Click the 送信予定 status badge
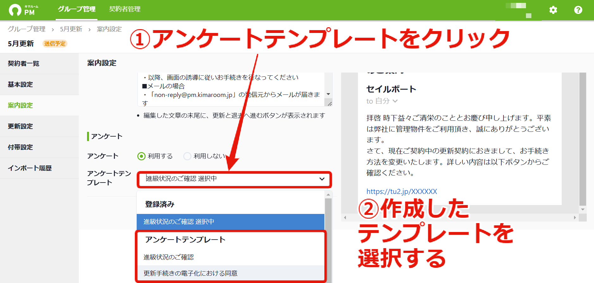Image resolution: width=594 pixels, height=283 pixels. (x=55, y=44)
